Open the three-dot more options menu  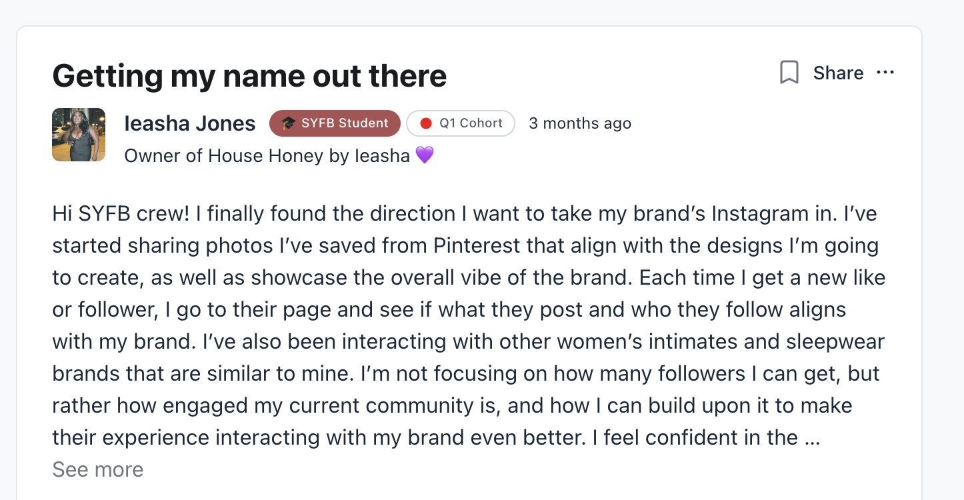pos(885,73)
